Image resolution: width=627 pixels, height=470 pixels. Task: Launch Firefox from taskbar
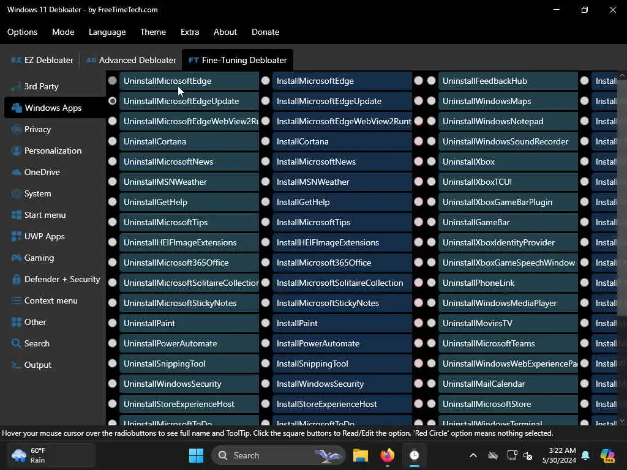[387, 455]
